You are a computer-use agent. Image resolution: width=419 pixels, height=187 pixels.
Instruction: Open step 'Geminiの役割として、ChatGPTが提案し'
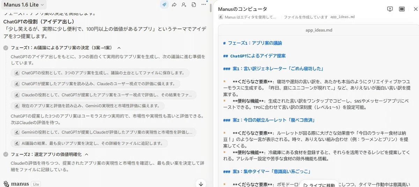click(104, 132)
